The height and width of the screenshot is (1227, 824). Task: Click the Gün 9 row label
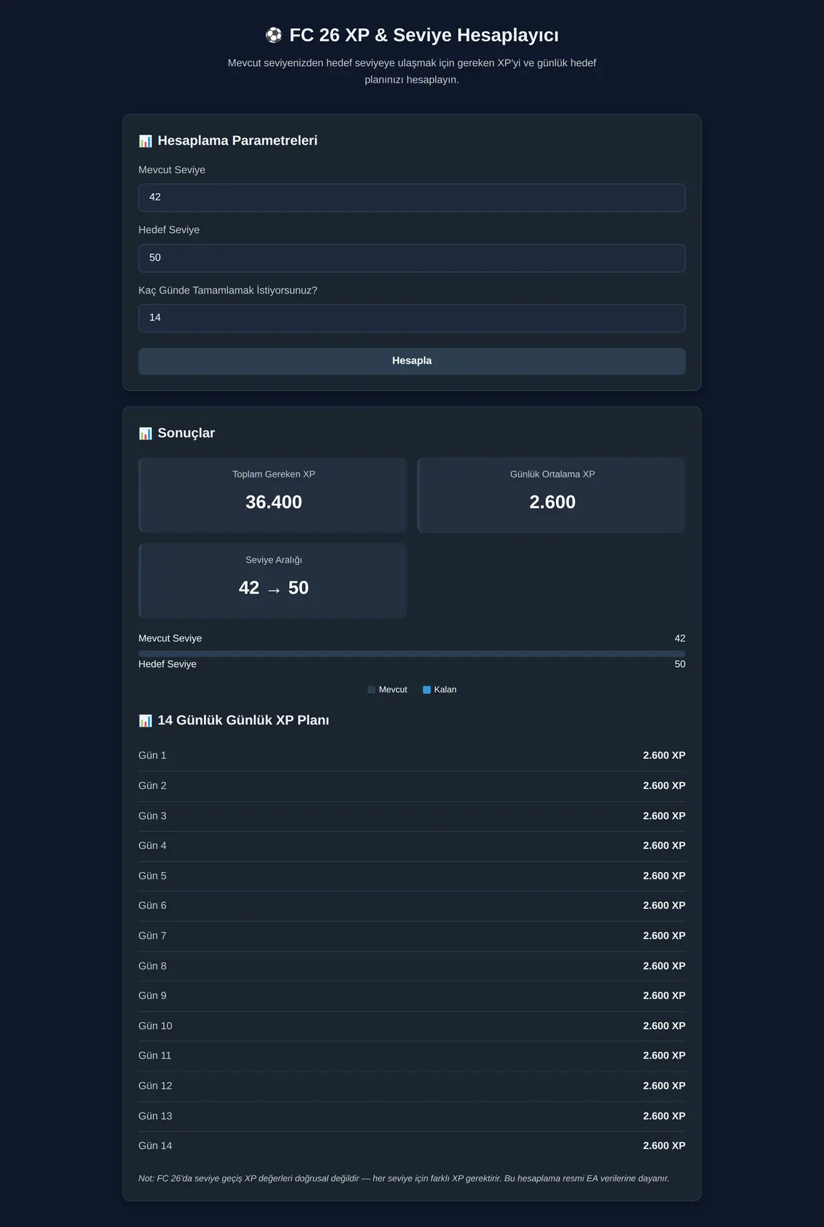click(152, 995)
